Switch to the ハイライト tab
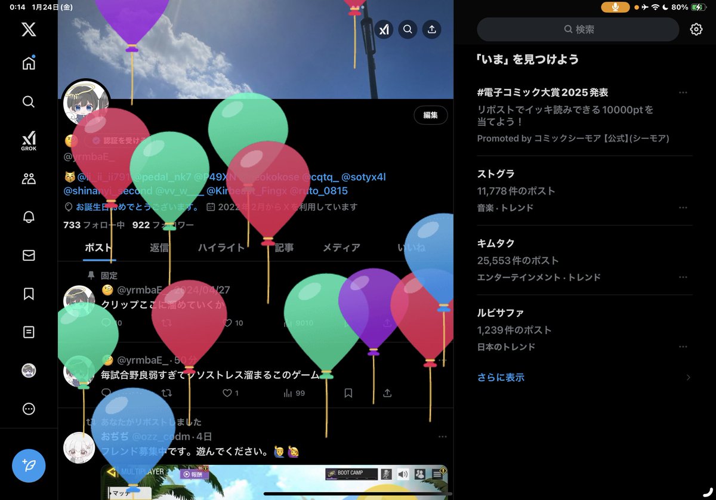Viewport: 716px width, 500px height. (221, 248)
